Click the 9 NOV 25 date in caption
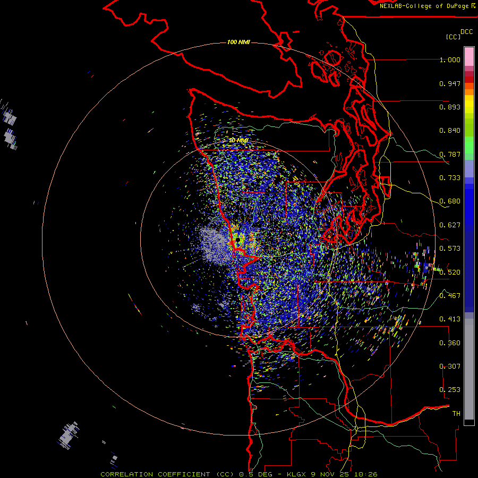The height and width of the screenshot is (478, 478). (x=330, y=474)
